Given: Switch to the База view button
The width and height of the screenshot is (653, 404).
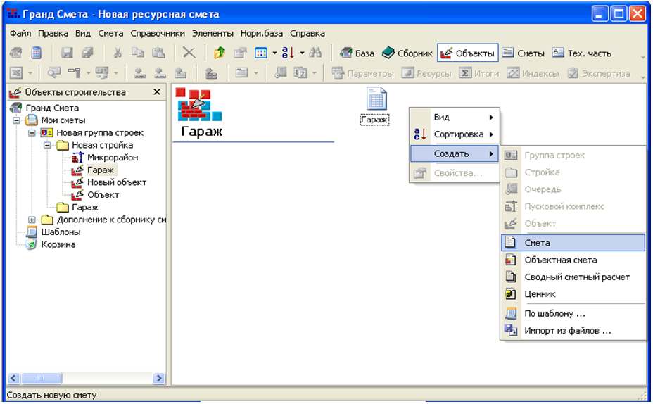Looking at the screenshot, I should (x=357, y=53).
